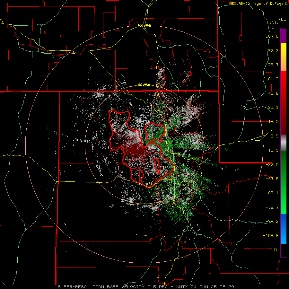
Task: Click SUPER-RESOLUTION BASE VELOCITY caption text
Action: (x=101, y=287)
